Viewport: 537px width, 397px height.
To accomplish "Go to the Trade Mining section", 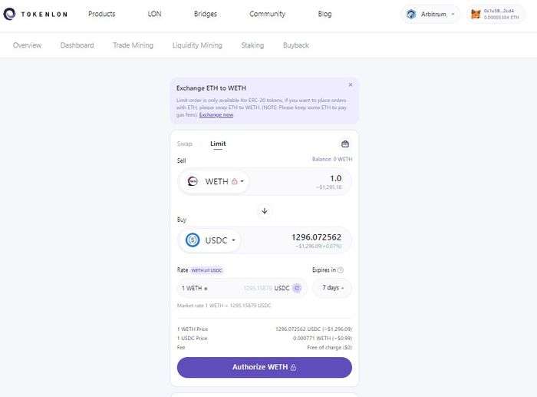I will coord(133,45).
